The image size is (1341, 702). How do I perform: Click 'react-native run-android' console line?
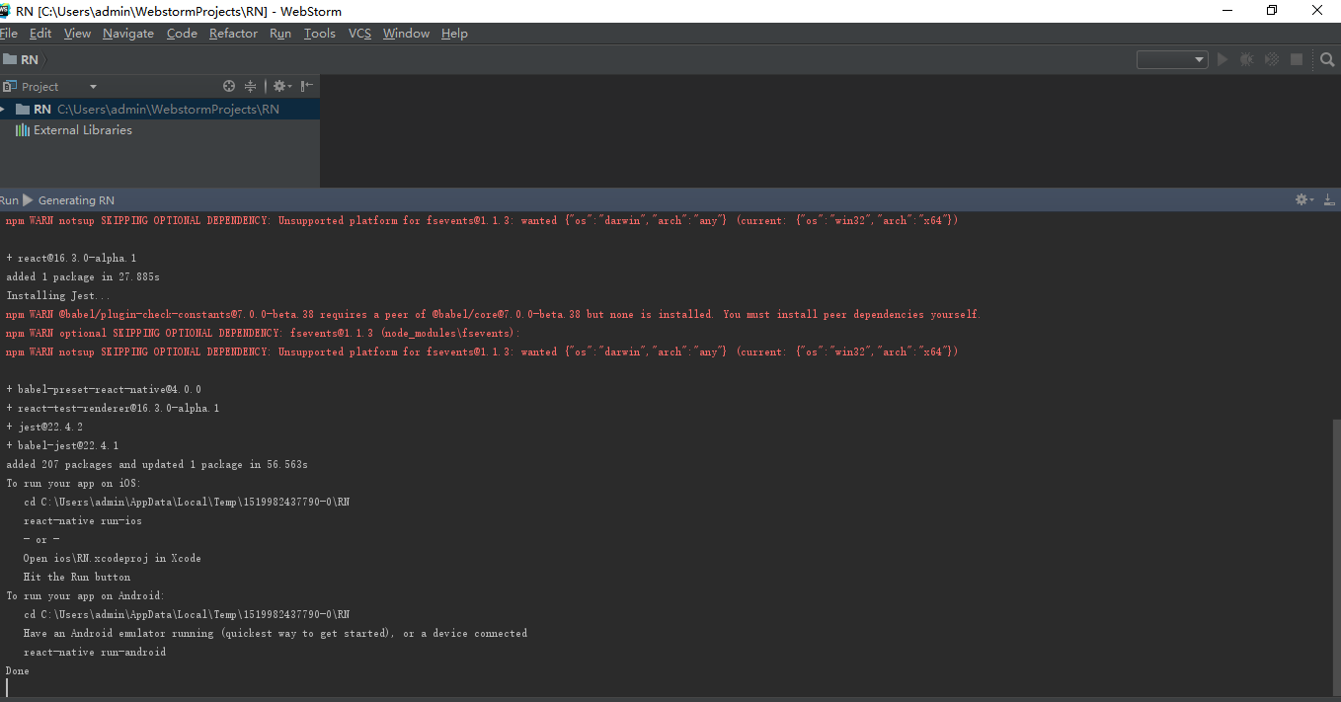[x=95, y=652]
